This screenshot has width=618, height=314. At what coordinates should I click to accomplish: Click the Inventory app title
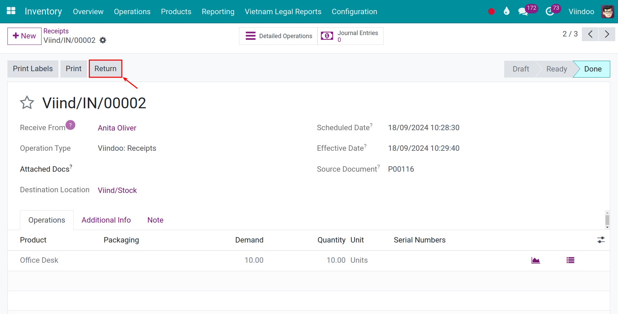click(x=43, y=11)
